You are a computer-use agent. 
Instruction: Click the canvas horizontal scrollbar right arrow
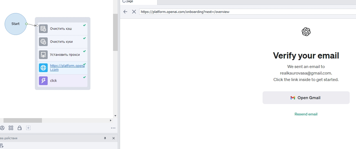pyautogui.click(x=111, y=120)
